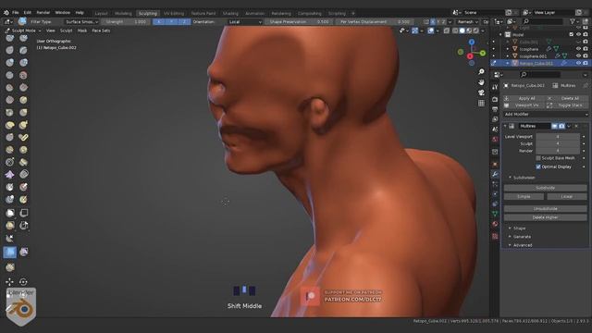Disable the Optimal Display checkbox
The height and width of the screenshot is (333, 592).
538,166
